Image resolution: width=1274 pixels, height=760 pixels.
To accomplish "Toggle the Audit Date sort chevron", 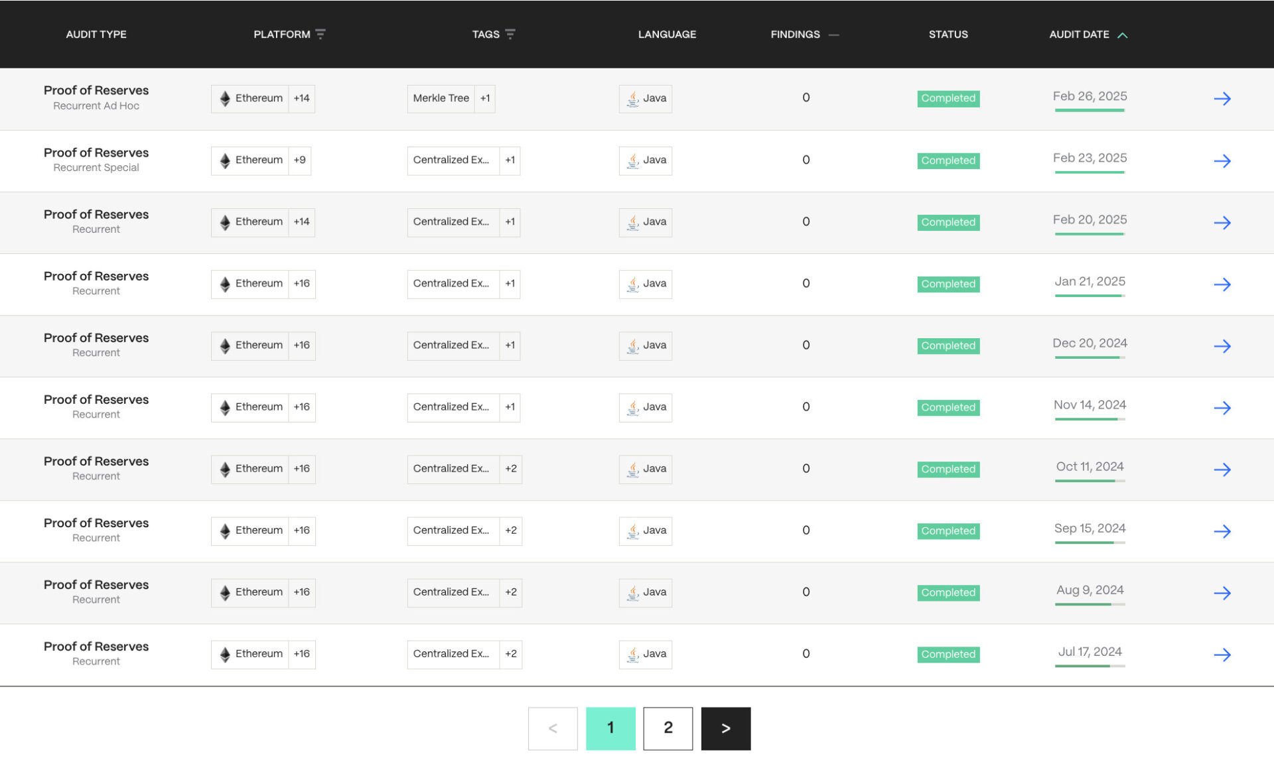I will (1123, 34).
